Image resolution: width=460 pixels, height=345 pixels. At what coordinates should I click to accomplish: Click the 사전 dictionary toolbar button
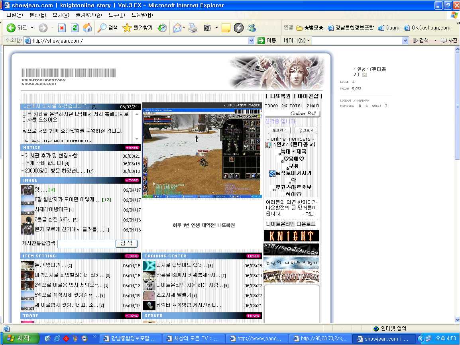pyautogui.click(x=449, y=41)
